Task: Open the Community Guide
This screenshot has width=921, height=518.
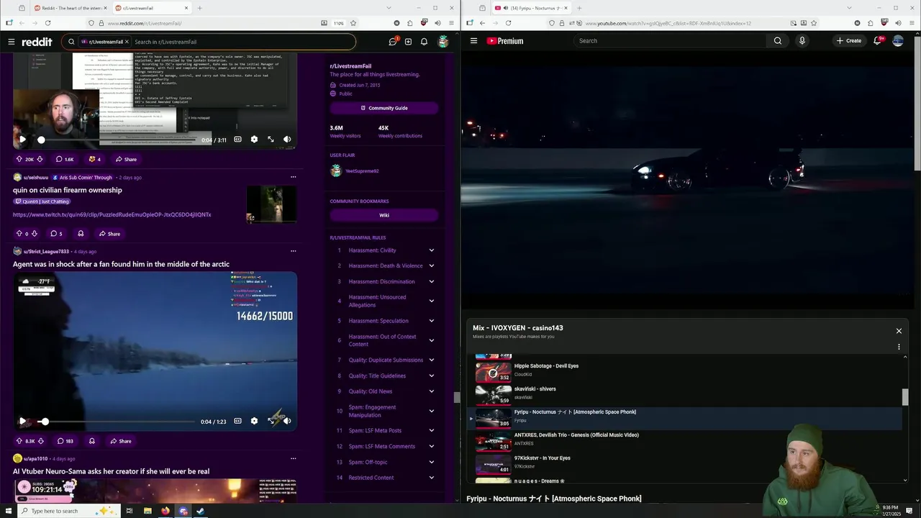Action: (384, 108)
